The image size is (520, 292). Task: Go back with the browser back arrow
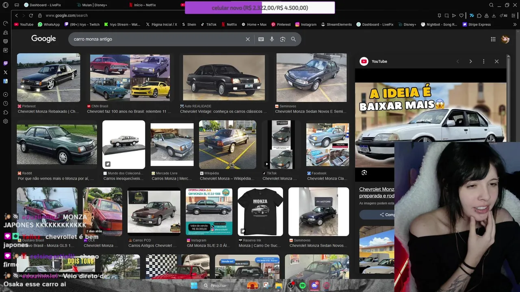16,15
